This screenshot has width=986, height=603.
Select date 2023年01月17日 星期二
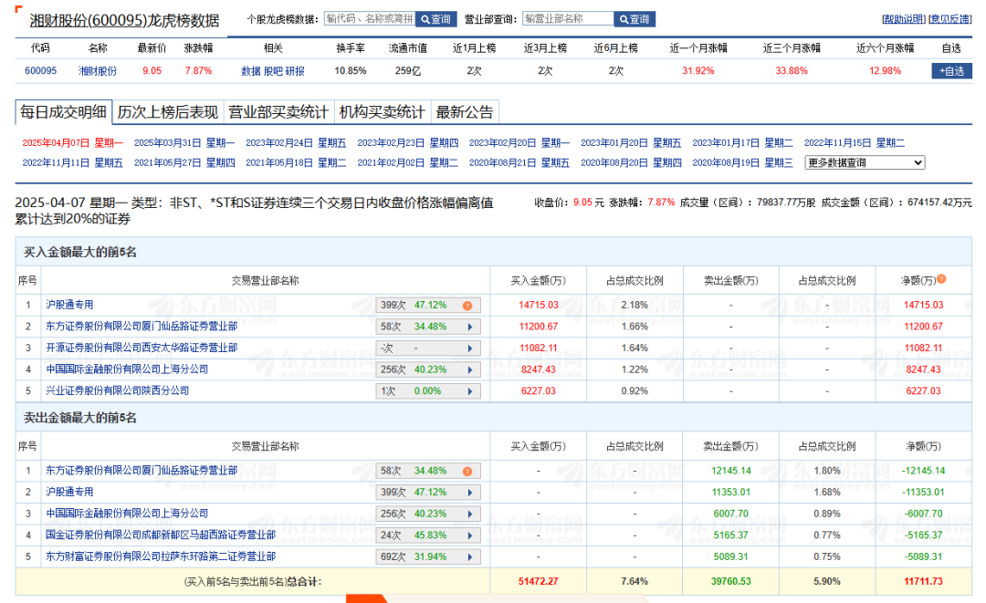742,143
